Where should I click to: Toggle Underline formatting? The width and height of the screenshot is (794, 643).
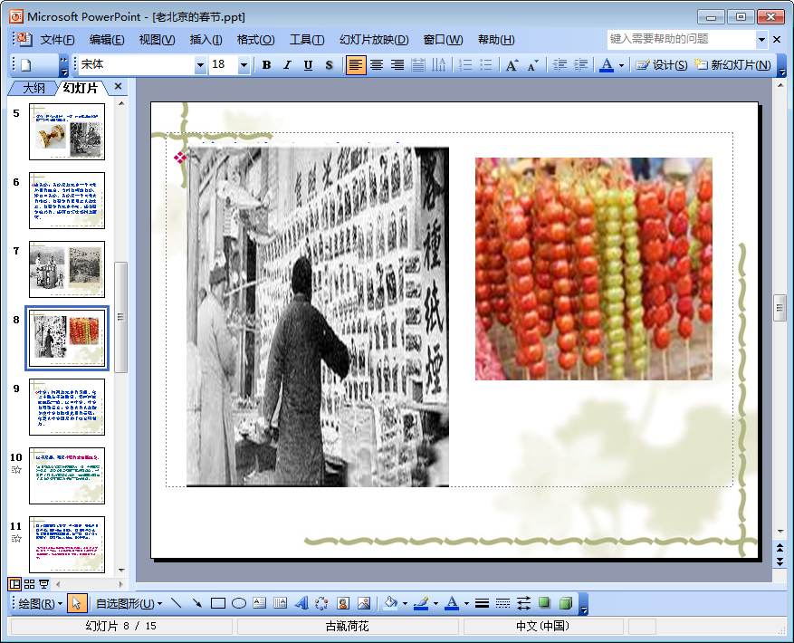[308, 65]
